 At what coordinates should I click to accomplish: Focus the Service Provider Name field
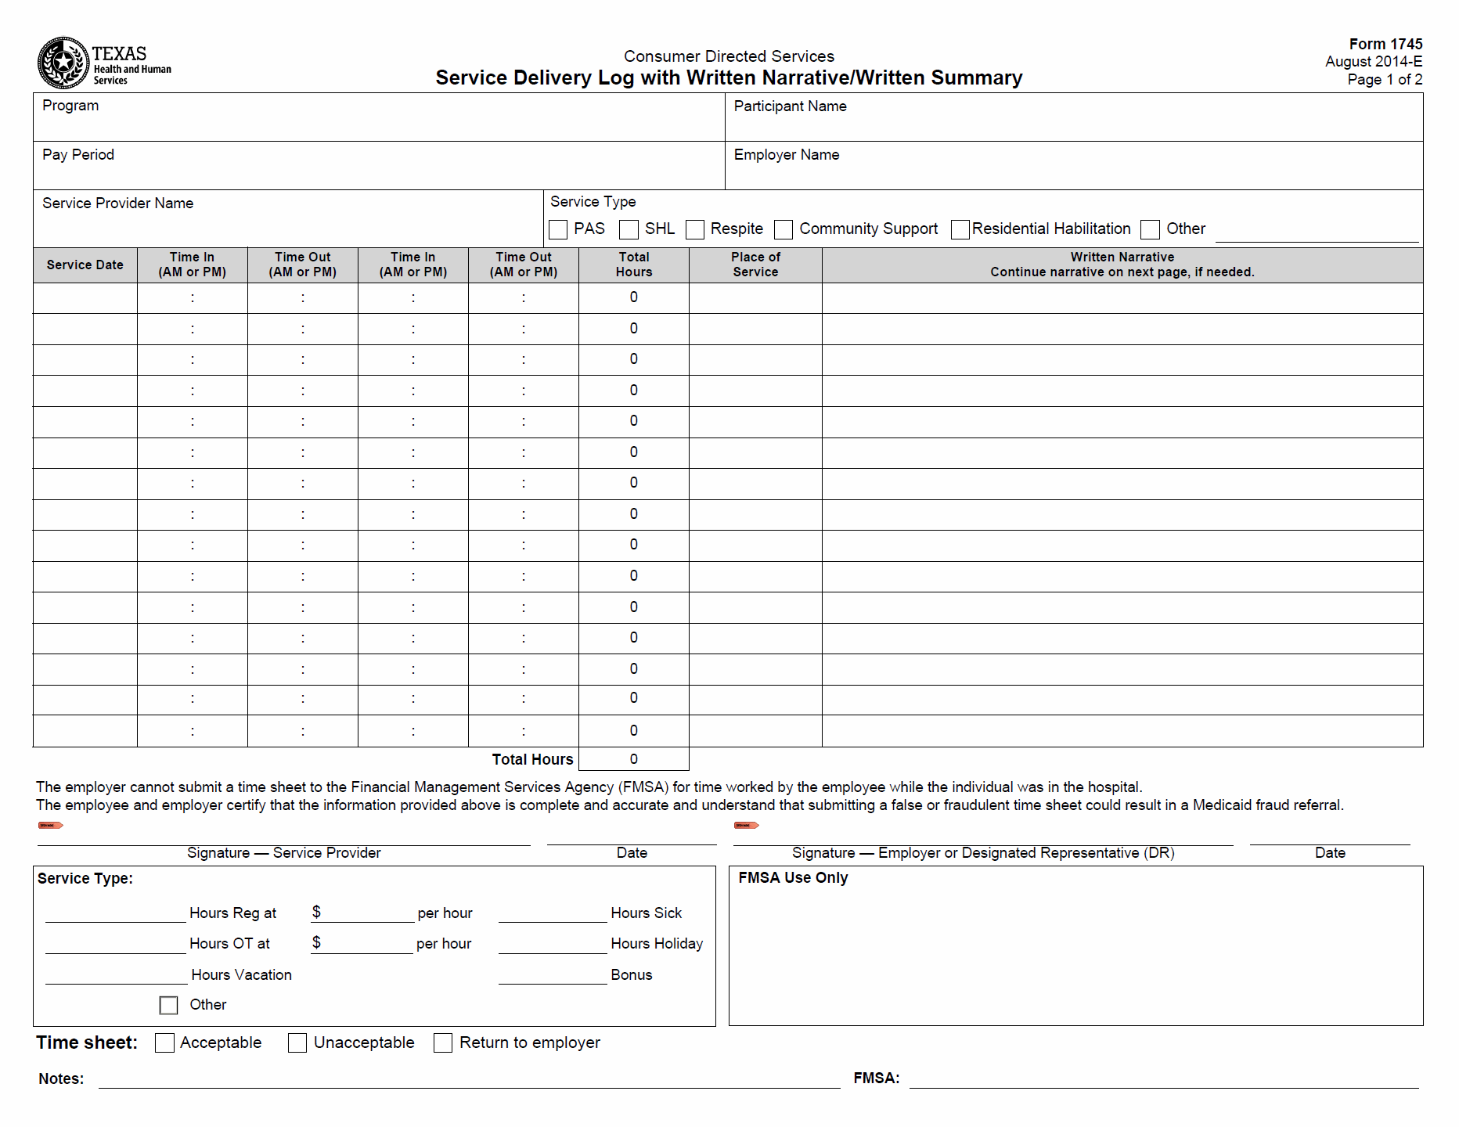coord(288,227)
